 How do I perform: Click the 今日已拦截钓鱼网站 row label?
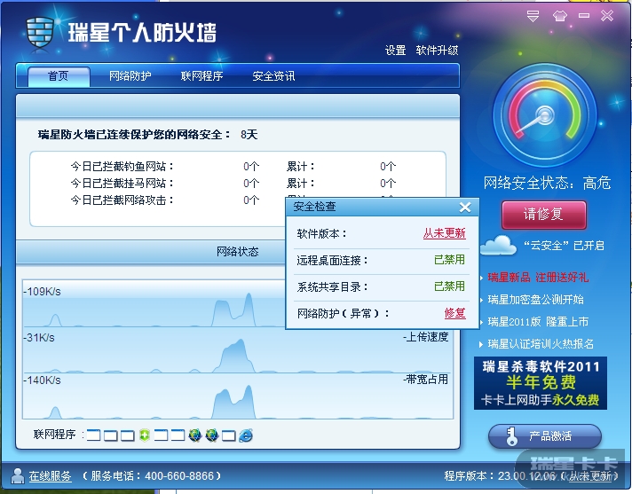point(122,166)
